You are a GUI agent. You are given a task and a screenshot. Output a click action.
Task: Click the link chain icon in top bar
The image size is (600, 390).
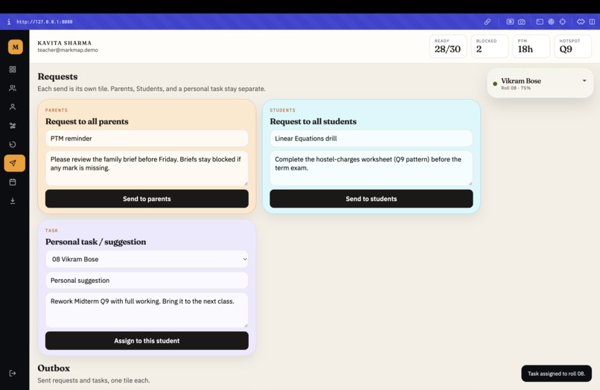pos(487,22)
